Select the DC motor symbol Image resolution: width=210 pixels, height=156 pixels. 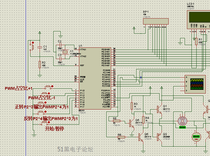182,121
